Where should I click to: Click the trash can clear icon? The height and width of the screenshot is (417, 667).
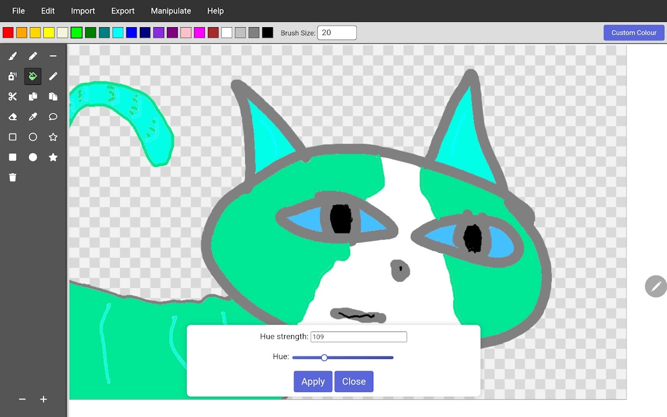13,178
